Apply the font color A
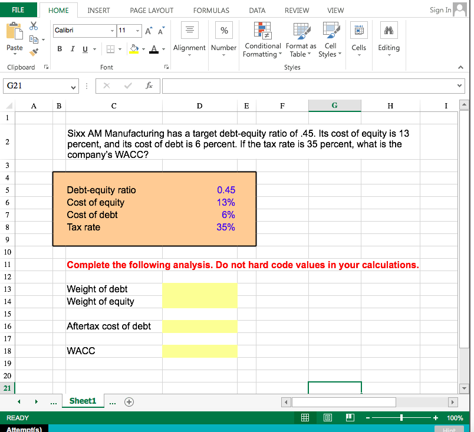Screen dimensions: 474x432 pyautogui.click(x=154, y=49)
